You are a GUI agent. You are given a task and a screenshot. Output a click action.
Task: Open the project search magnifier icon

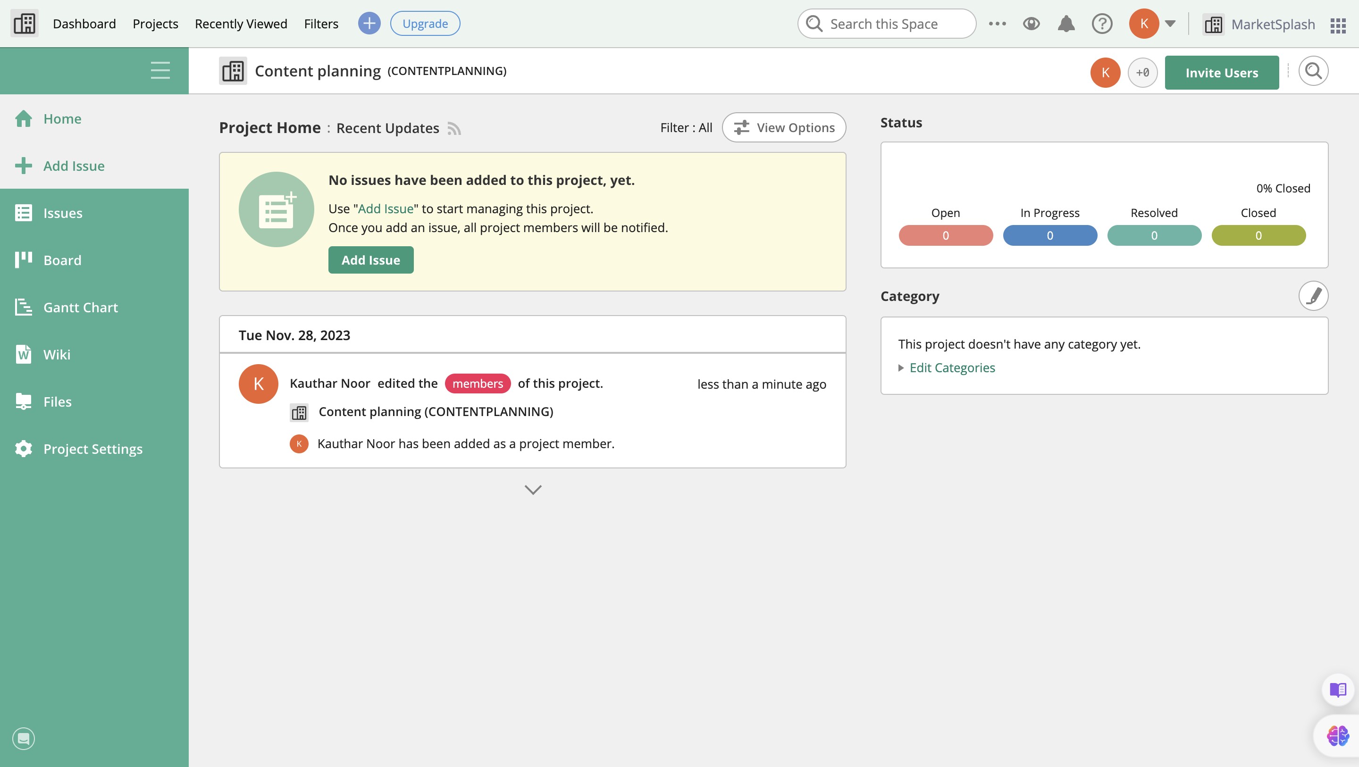pos(1313,71)
